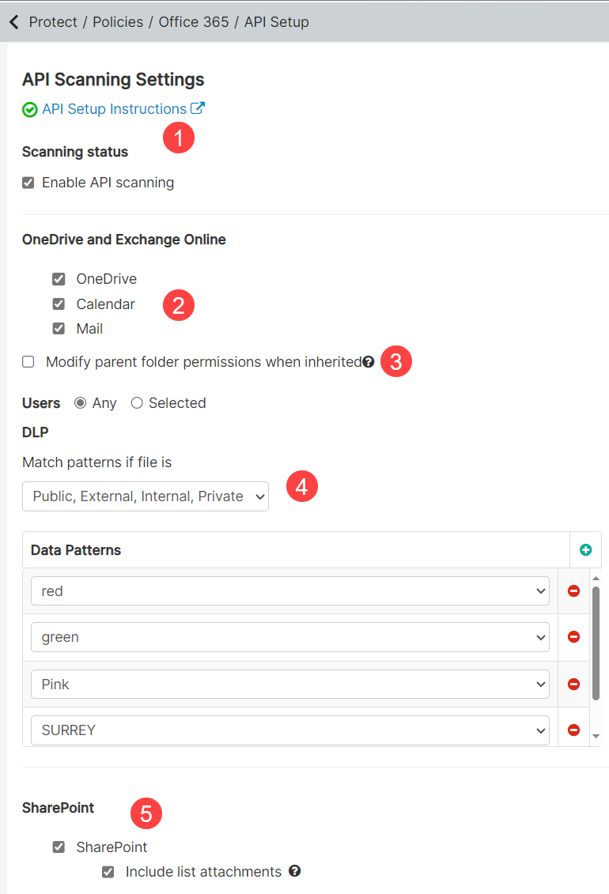Disable the Enable API scanning checkbox
This screenshot has height=894, width=609.
click(28, 183)
